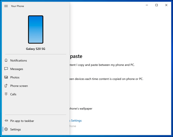
Task: Click the dial pad Calls icon
Action: 6,94
